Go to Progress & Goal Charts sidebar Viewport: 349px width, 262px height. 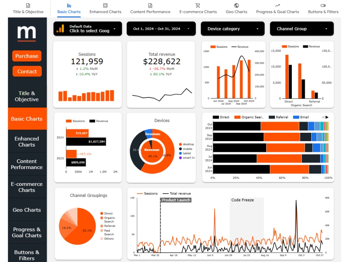[27, 232]
